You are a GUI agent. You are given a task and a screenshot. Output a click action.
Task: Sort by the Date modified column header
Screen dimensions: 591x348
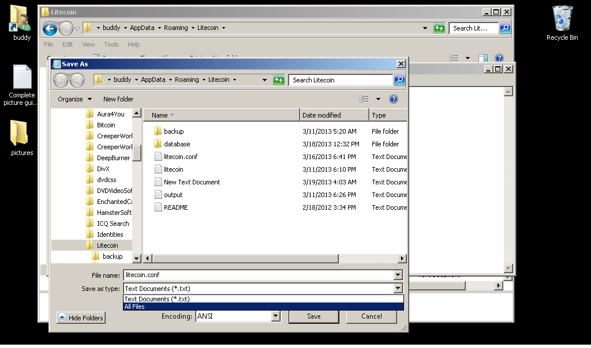(x=334, y=115)
